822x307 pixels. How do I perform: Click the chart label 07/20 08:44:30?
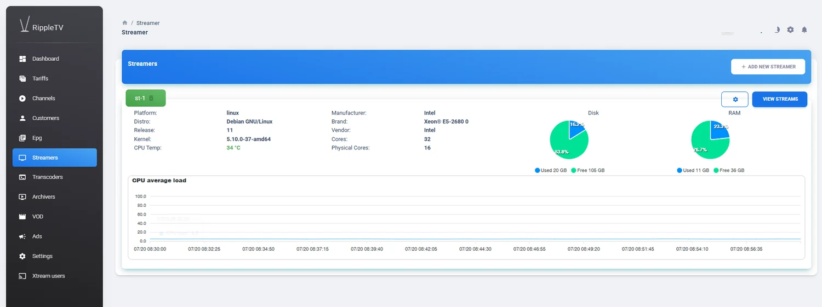click(x=475, y=248)
